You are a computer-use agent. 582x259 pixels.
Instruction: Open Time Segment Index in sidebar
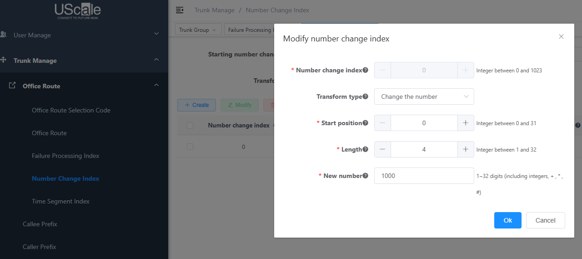pos(60,201)
